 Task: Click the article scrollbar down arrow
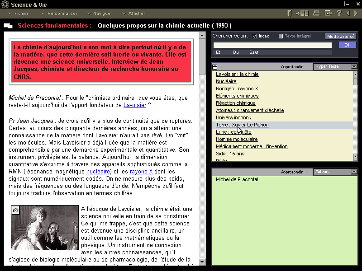click(x=202, y=262)
